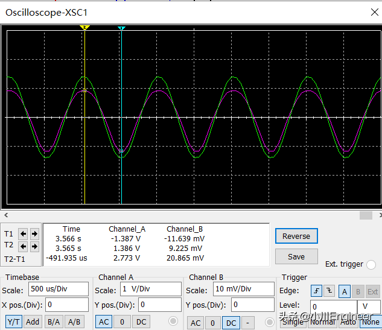Click the cyan T2 cursor marker
Viewport: 382px width, 330px height.
(x=121, y=28)
